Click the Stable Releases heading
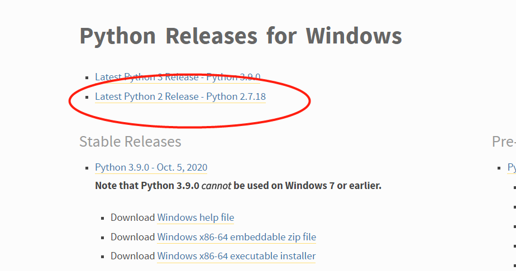Image resolution: width=516 pixels, height=271 pixels. 130,141
